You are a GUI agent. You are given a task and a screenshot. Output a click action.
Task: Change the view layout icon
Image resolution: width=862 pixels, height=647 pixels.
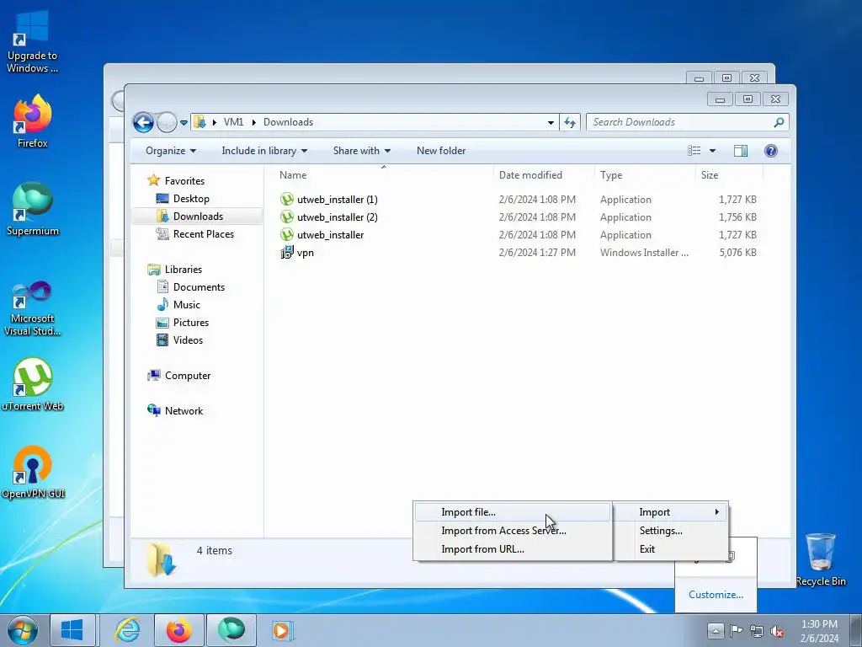[x=694, y=151]
